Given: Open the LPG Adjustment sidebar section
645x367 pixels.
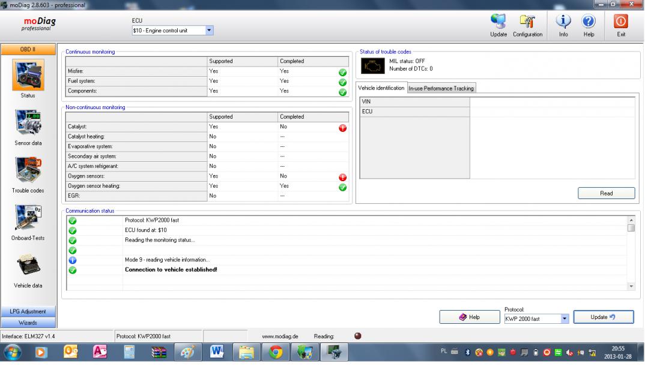Looking at the screenshot, I should [x=28, y=311].
